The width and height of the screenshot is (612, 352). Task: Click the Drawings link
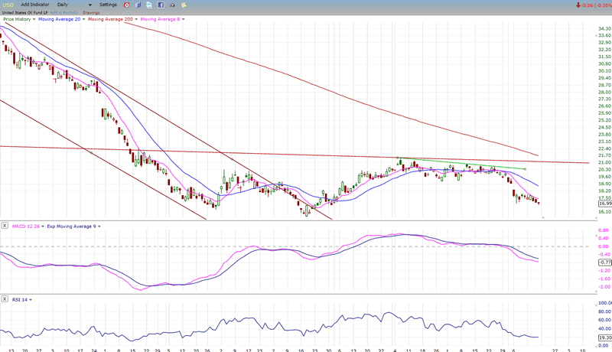(x=90, y=12)
